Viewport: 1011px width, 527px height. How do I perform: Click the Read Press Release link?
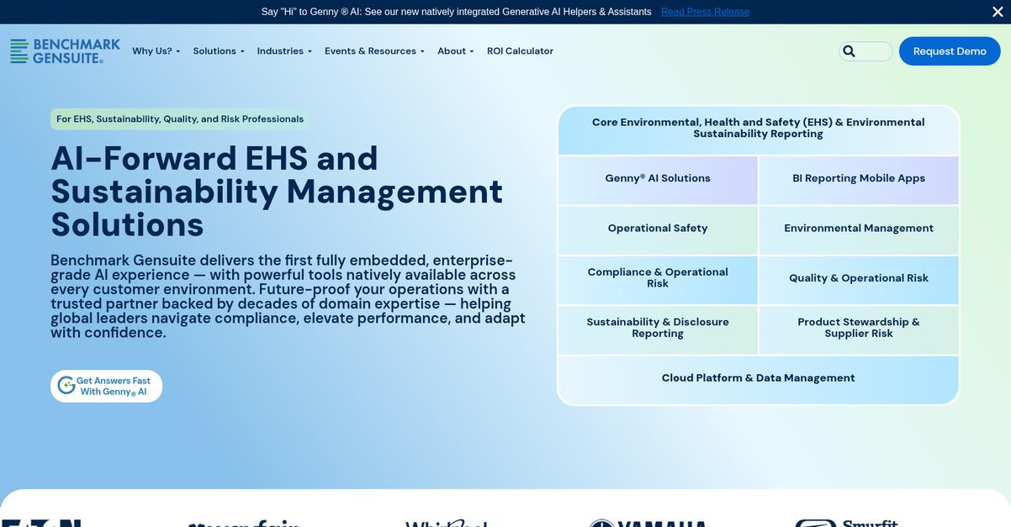pyautogui.click(x=705, y=12)
